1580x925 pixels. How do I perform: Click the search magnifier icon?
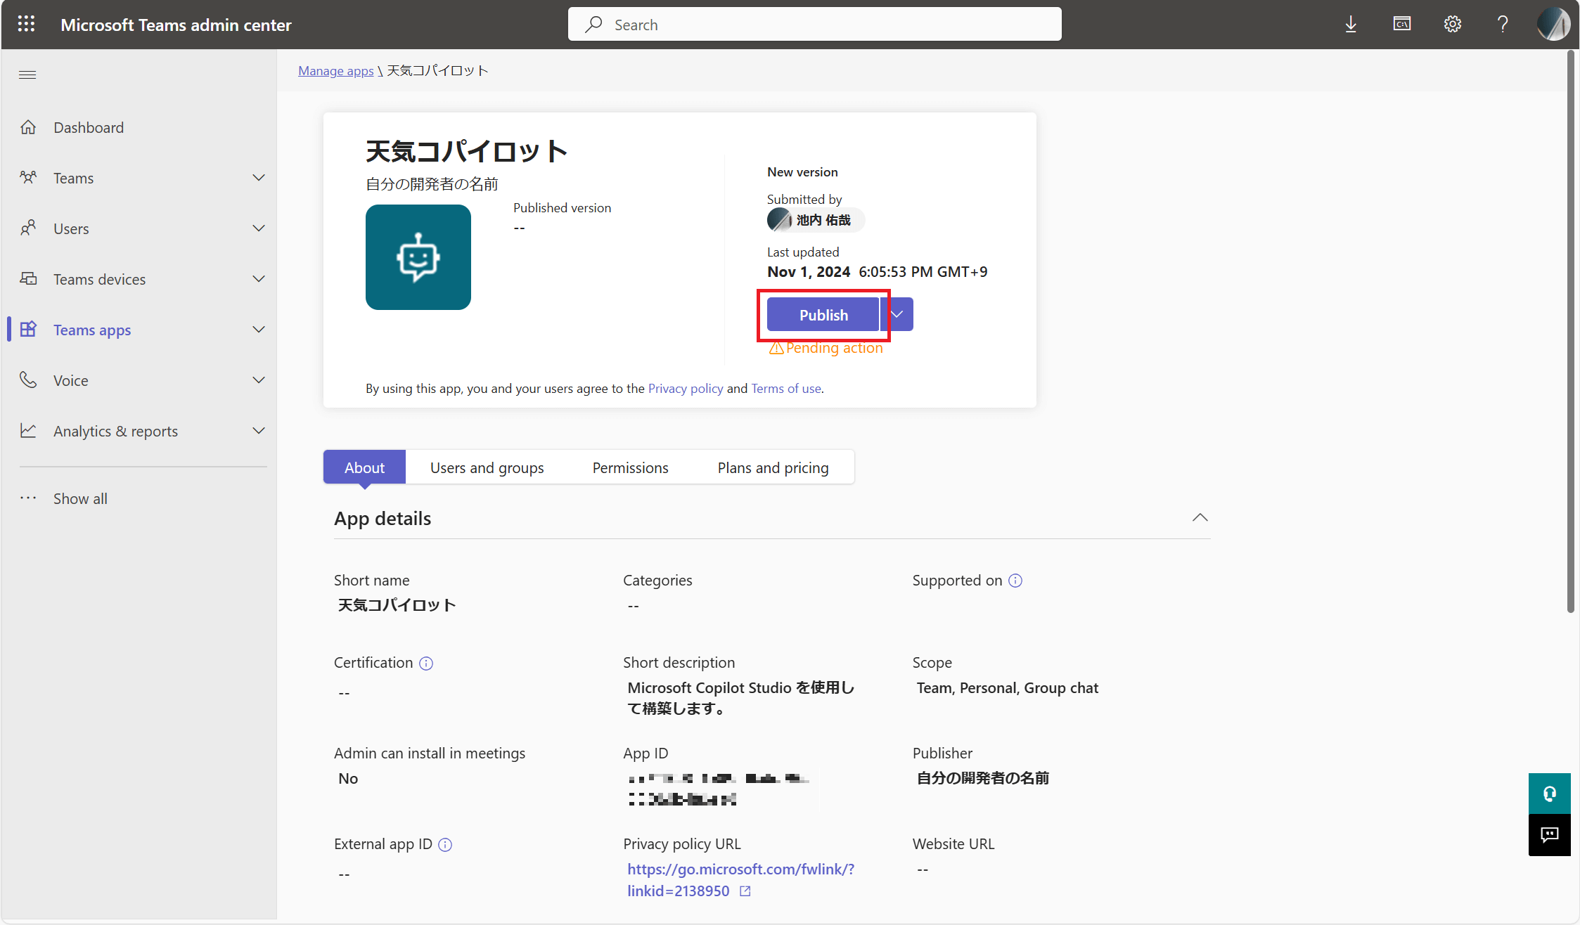click(x=594, y=25)
